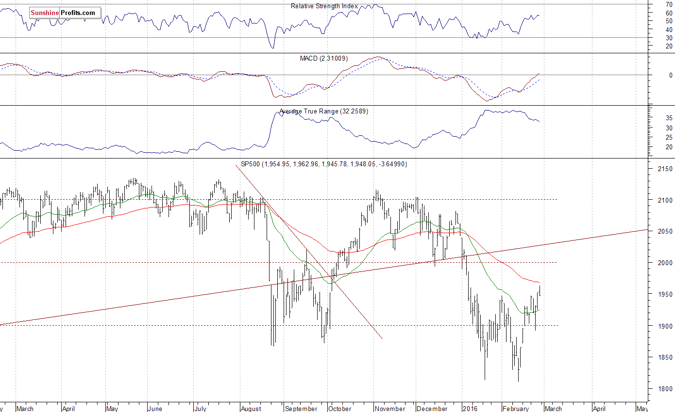Click the July date label
675x412 pixels.
click(x=201, y=409)
